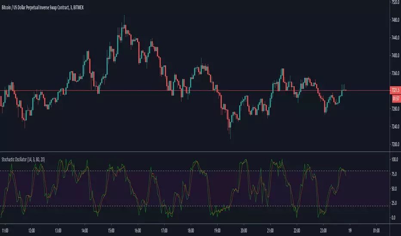
Task: Click the 18:00 time axis label
Action: pos(191,231)
